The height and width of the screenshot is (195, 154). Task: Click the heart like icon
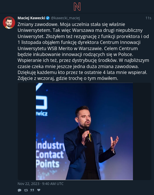pos(39,190)
